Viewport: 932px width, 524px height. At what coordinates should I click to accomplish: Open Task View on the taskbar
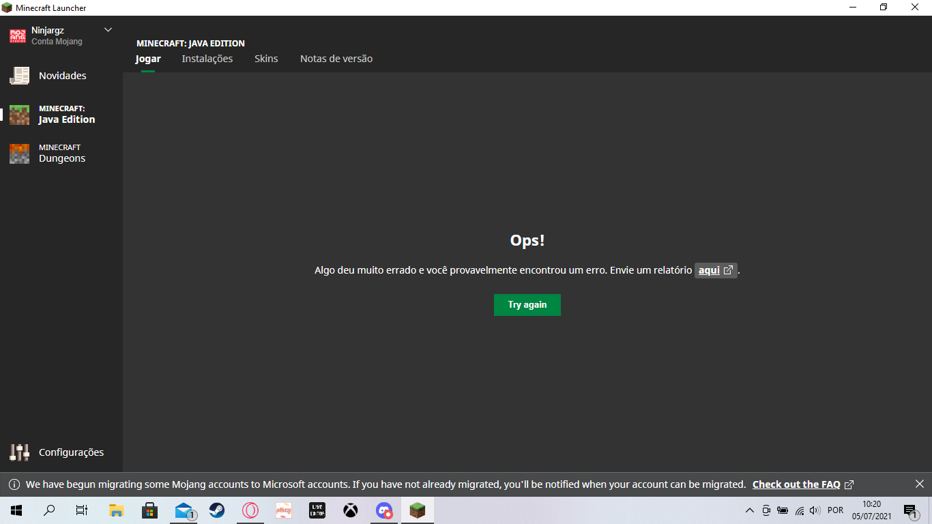point(82,510)
